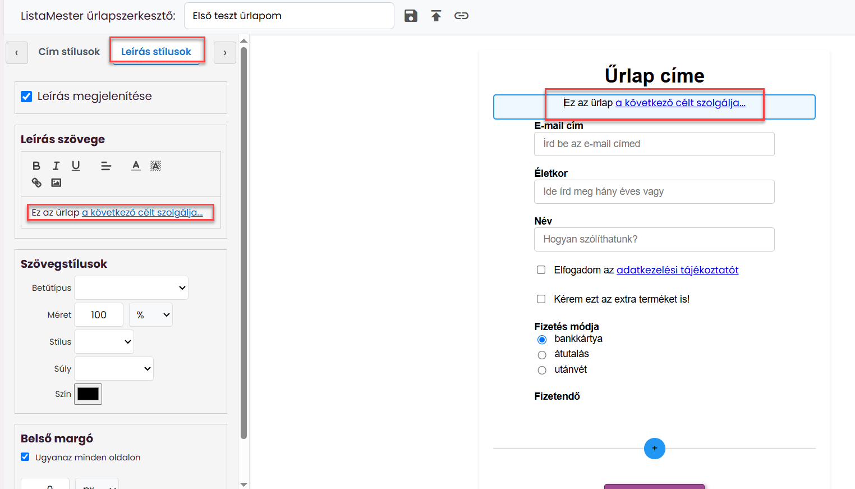
Task: Click the sidebar vertical scrollbar thumb
Action: (x=243, y=243)
